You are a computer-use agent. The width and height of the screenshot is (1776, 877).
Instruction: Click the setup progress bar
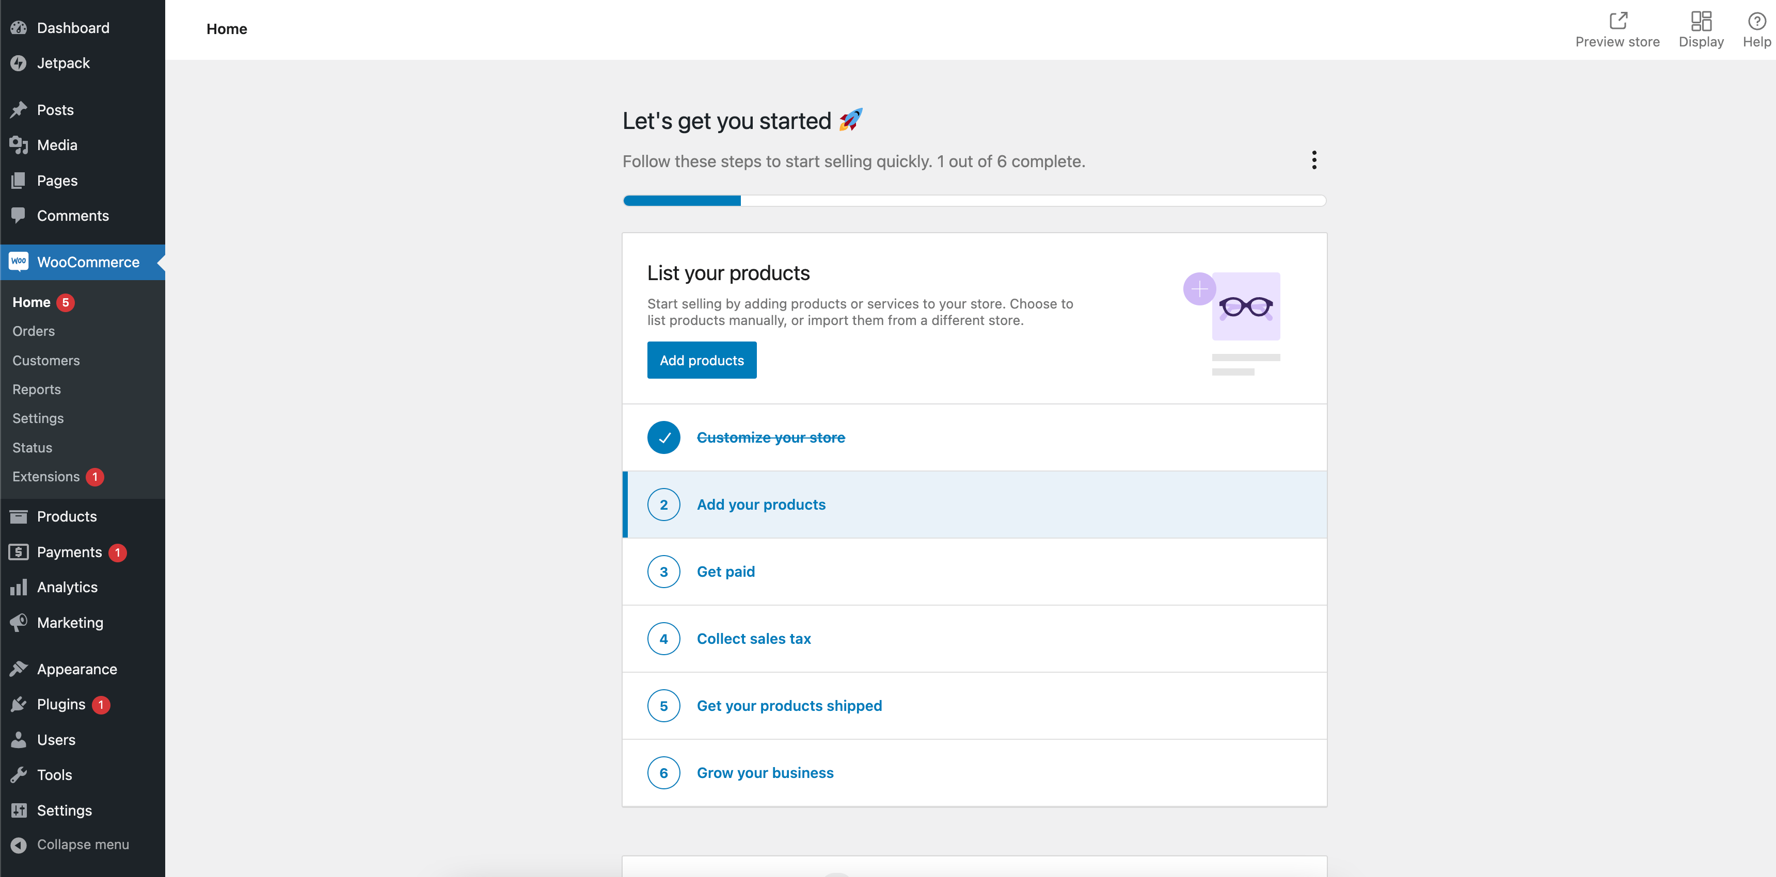[x=974, y=201]
